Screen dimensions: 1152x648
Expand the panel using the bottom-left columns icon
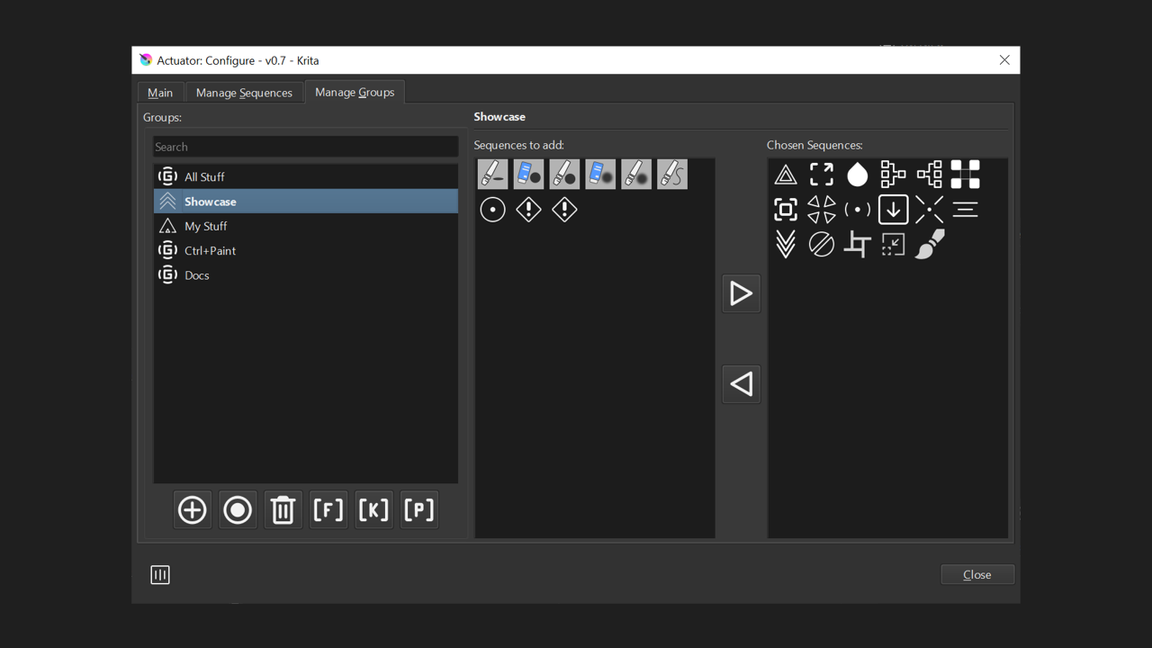click(x=160, y=574)
